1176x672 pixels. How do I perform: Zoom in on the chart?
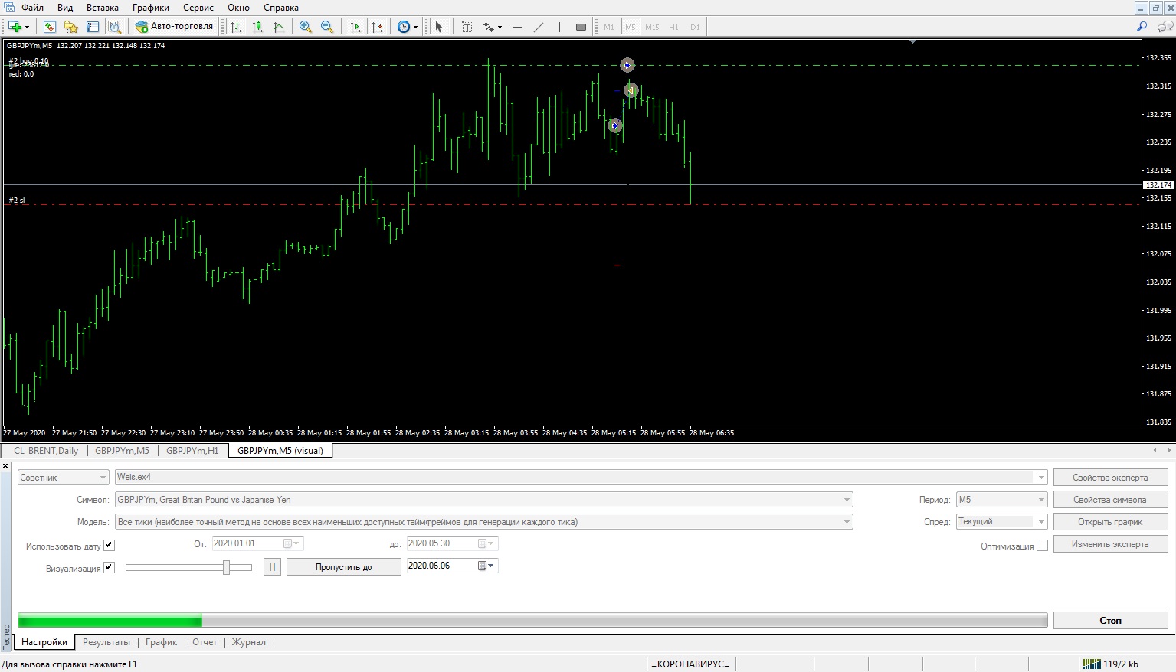(x=306, y=27)
